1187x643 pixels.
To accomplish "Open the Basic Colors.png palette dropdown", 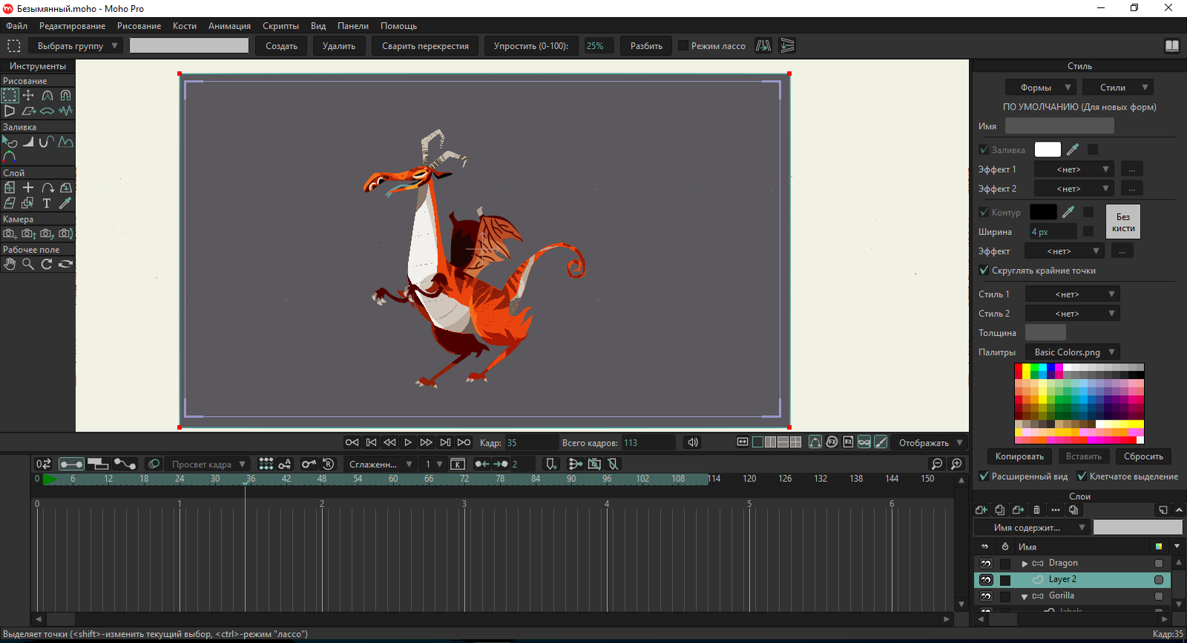I will [1073, 352].
